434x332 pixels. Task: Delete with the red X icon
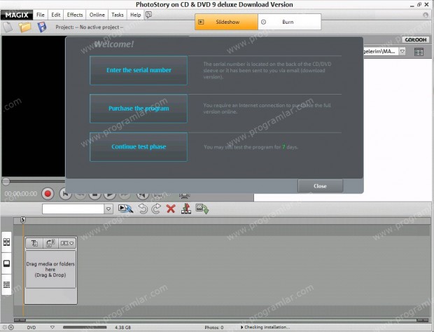point(171,209)
